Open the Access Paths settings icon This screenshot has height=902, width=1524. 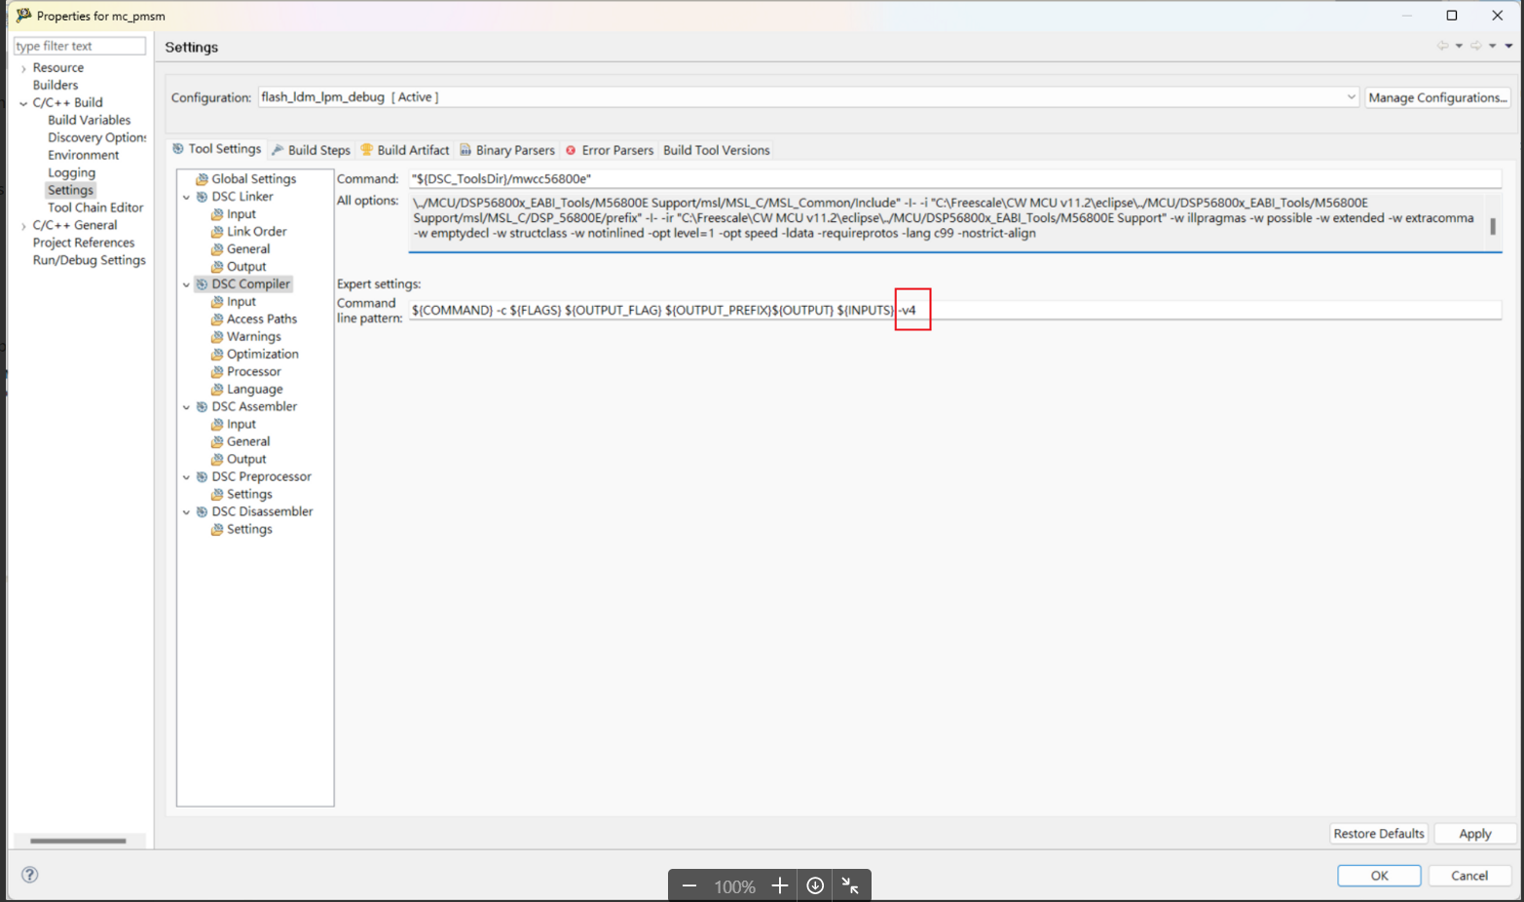click(216, 319)
